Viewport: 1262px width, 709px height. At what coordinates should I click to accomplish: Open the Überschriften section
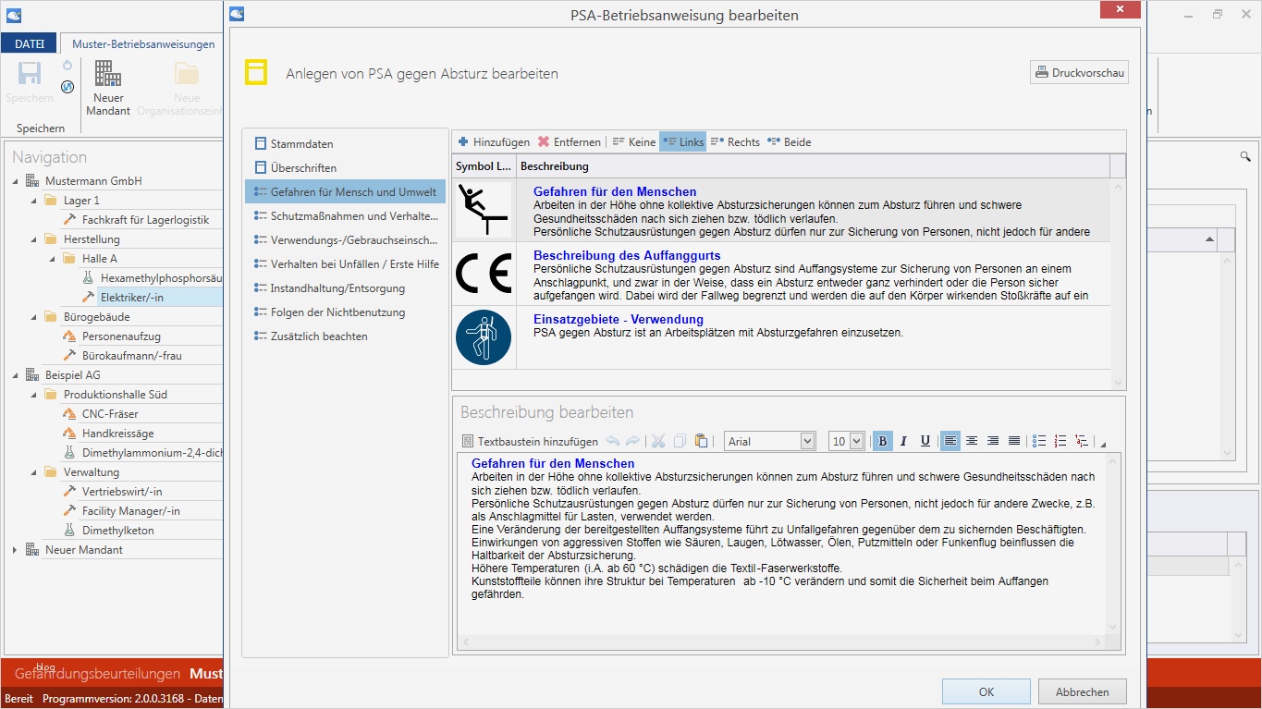pyautogui.click(x=345, y=168)
